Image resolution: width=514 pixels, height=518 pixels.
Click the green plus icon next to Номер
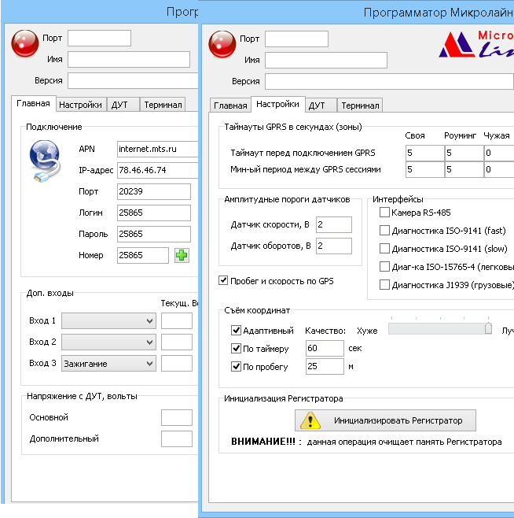click(182, 255)
